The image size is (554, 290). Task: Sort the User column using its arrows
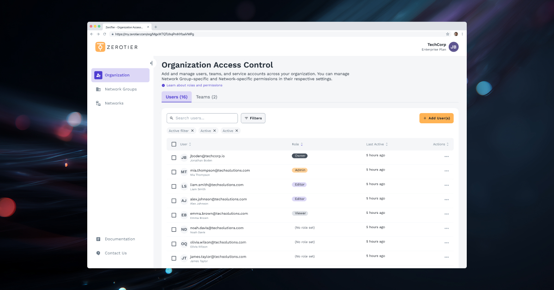[189, 144]
